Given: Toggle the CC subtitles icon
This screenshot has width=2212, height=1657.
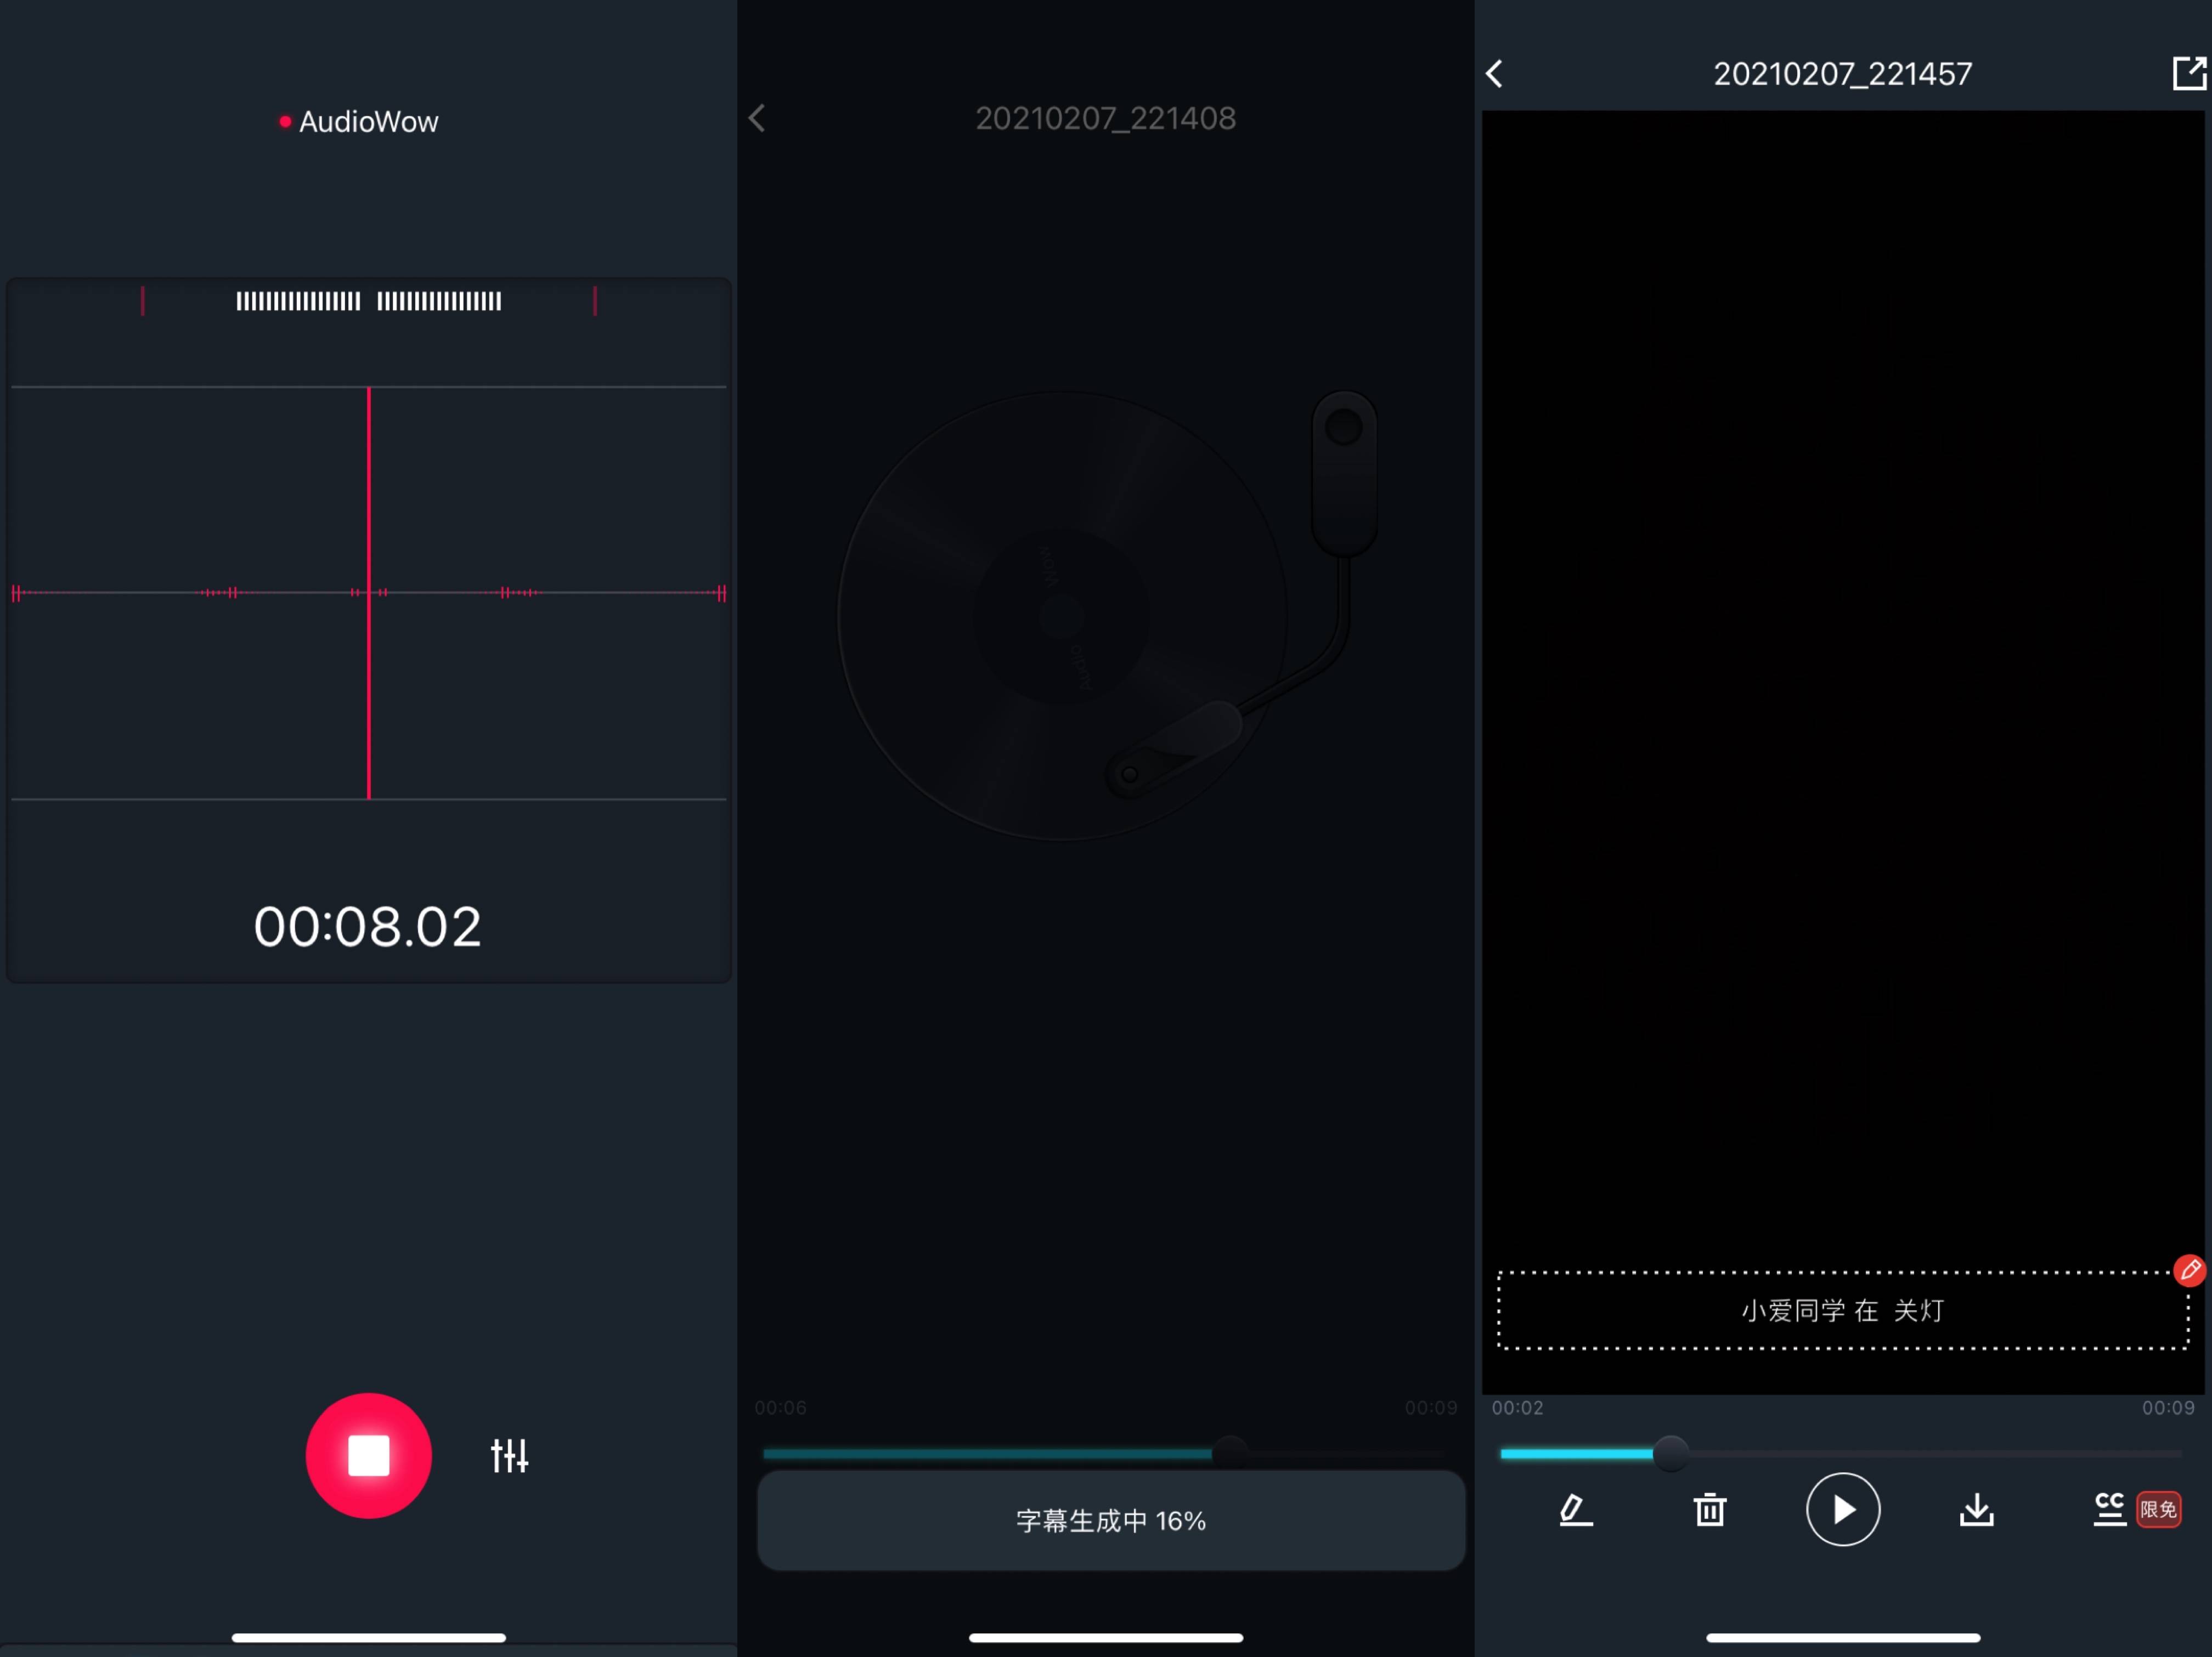Looking at the screenshot, I should 2109,1509.
